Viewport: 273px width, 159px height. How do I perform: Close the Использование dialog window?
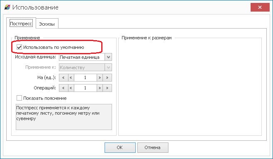pos(260,7)
